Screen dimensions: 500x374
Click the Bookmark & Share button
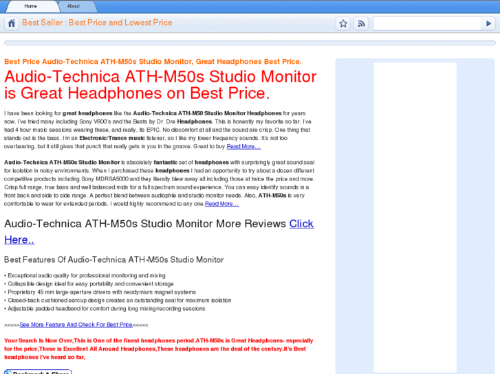[39, 372]
